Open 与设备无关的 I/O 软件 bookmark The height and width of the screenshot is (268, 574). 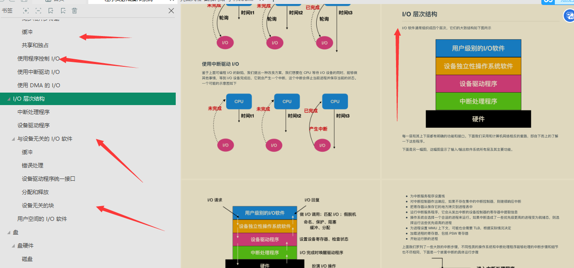45,139
